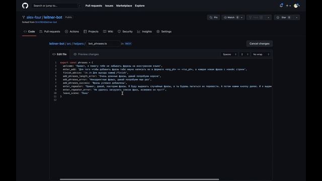Expand the Watch options dropdown arrow

242,18
